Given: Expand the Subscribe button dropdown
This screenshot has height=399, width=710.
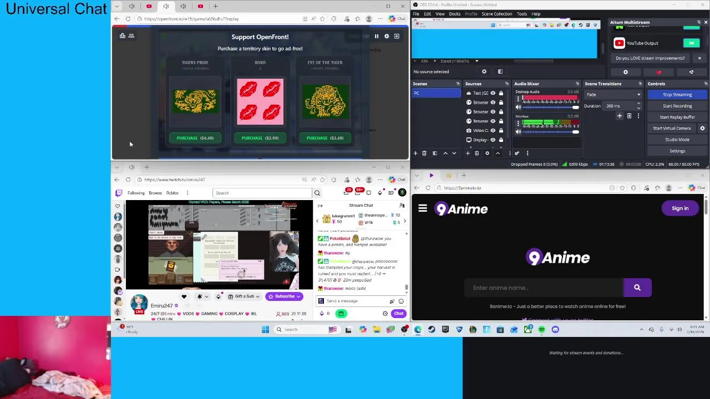Looking at the screenshot, I should [x=298, y=296].
